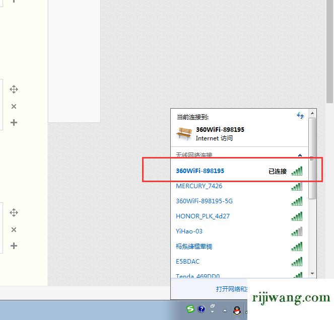Click the upper plus add icon
Image resolution: width=334 pixels, height=320 pixels.
[x=14, y=123]
